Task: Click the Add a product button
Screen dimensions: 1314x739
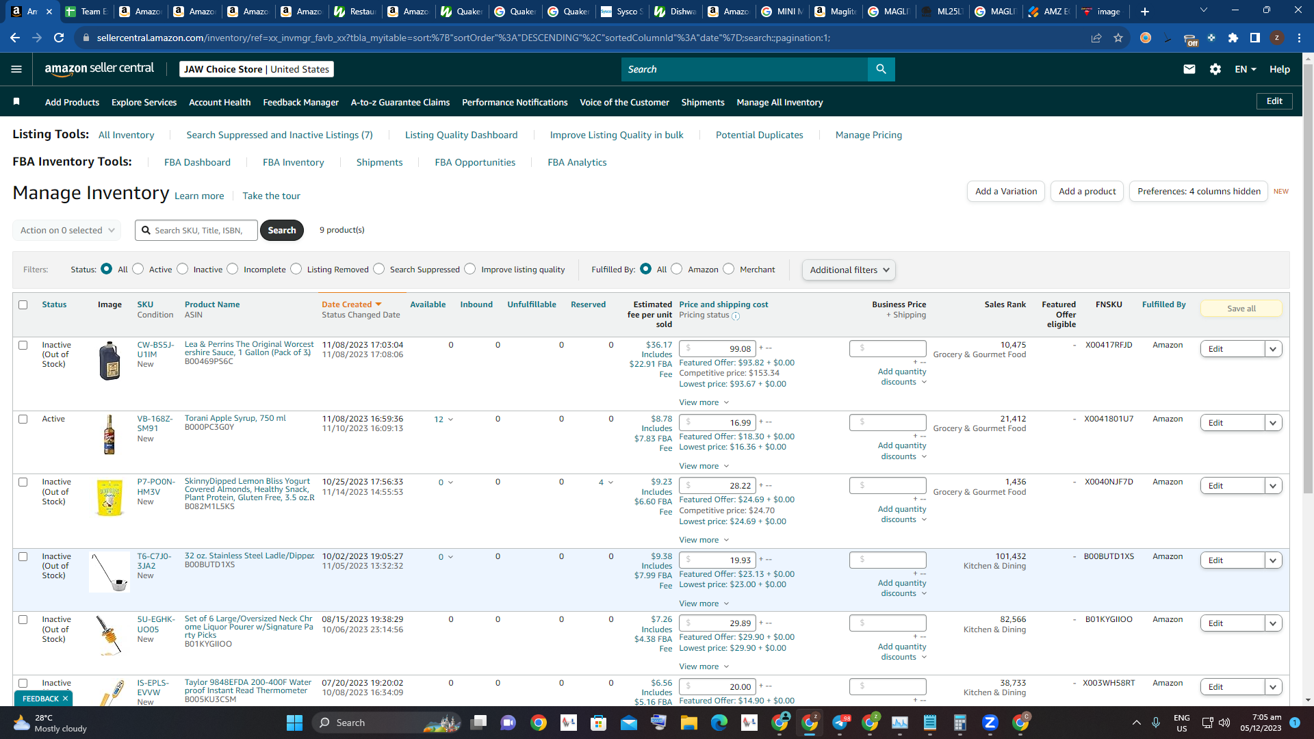Action: pos(1087,192)
